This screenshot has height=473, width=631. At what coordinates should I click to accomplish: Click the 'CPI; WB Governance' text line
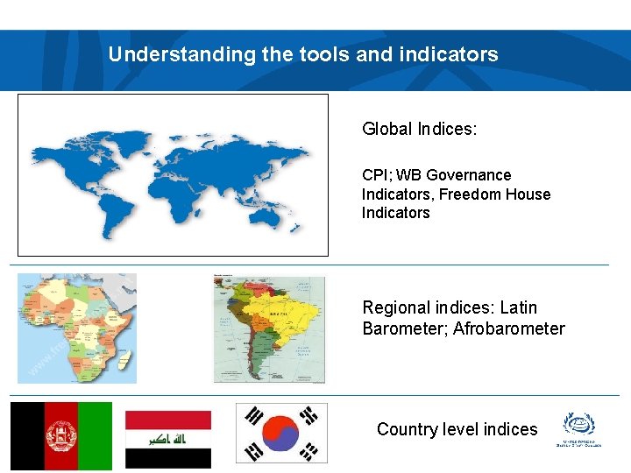[436, 175]
